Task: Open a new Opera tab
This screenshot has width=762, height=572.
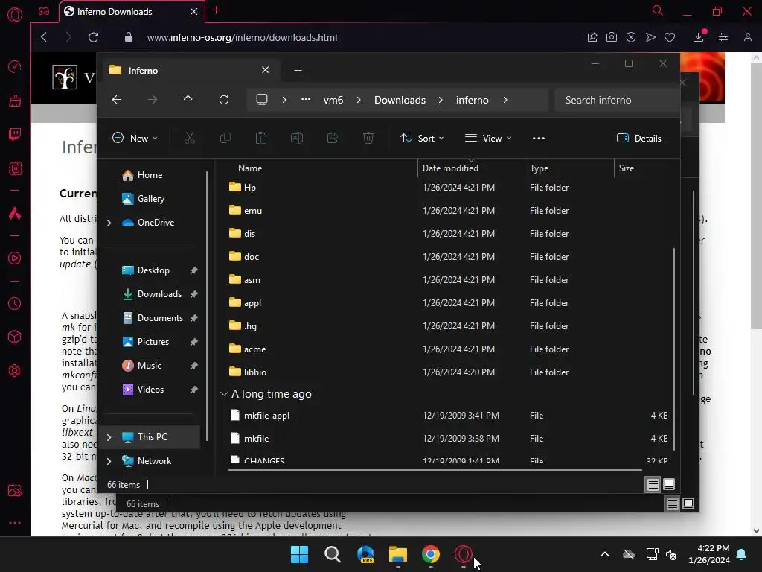Action: click(x=217, y=10)
